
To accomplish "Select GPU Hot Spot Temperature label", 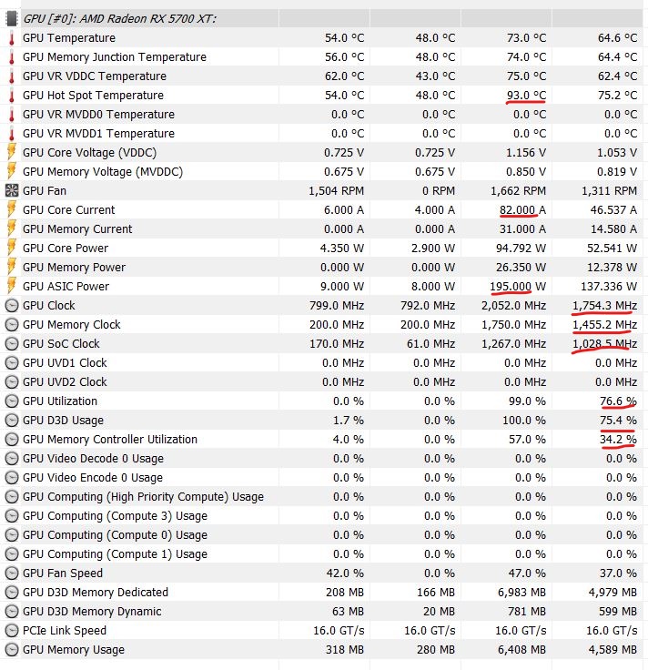I will click(x=93, y=96).
